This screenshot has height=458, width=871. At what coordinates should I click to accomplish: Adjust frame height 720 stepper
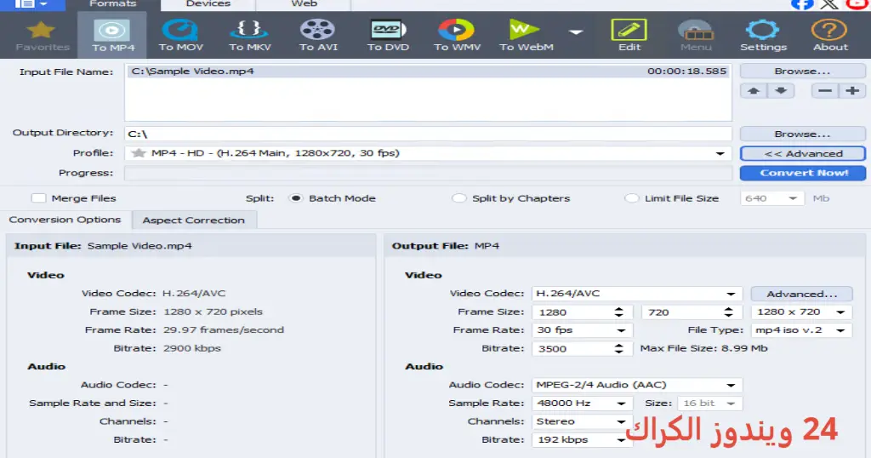pos(728,312)
